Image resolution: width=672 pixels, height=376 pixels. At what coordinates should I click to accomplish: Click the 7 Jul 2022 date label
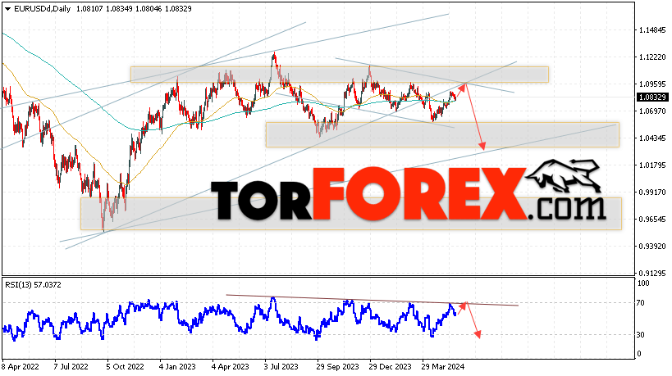(71, 367)
